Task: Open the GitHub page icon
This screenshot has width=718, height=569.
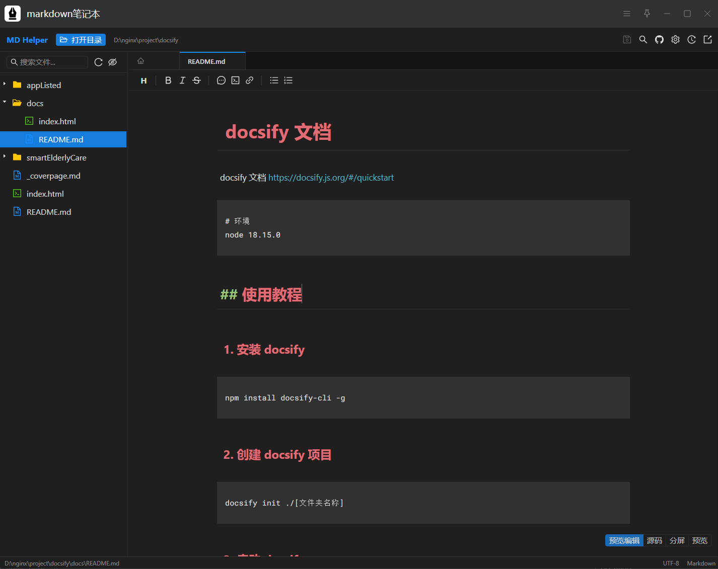Action: coord(659,40)
